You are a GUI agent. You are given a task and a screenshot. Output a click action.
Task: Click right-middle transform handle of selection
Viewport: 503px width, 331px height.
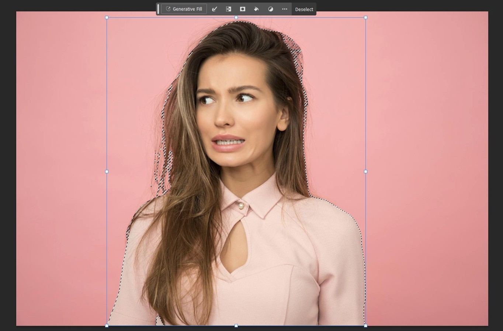365,171
